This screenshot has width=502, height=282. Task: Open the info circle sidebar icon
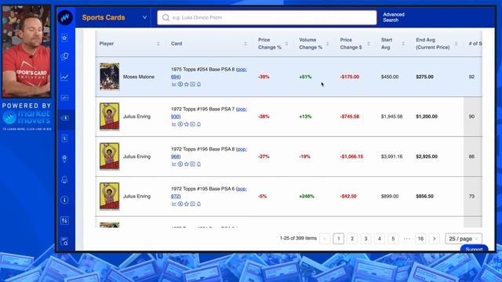[x=64, y=200]
